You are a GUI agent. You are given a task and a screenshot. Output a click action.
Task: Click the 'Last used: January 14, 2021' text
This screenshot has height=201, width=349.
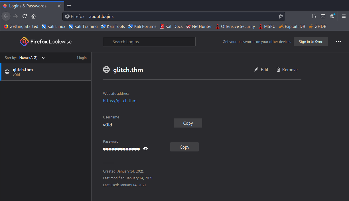point(124,185)
